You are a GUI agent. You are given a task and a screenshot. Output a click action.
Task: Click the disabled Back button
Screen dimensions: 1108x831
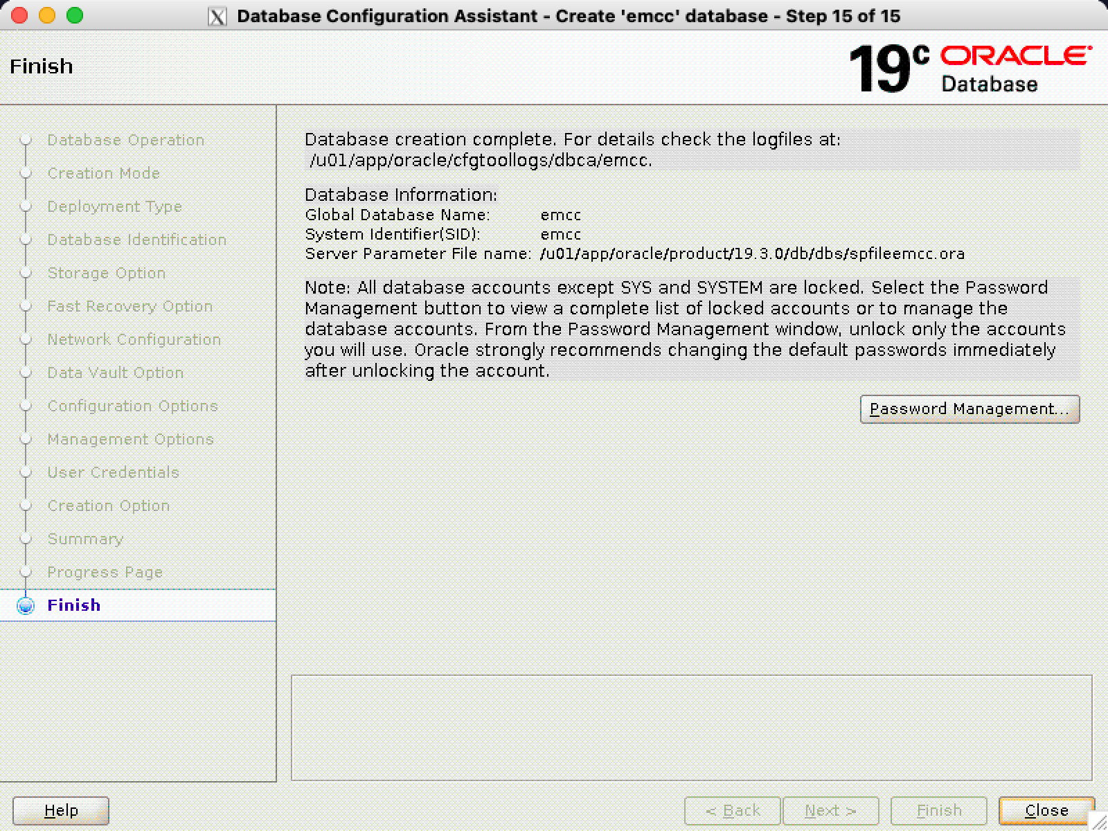(x=732, y=810)
